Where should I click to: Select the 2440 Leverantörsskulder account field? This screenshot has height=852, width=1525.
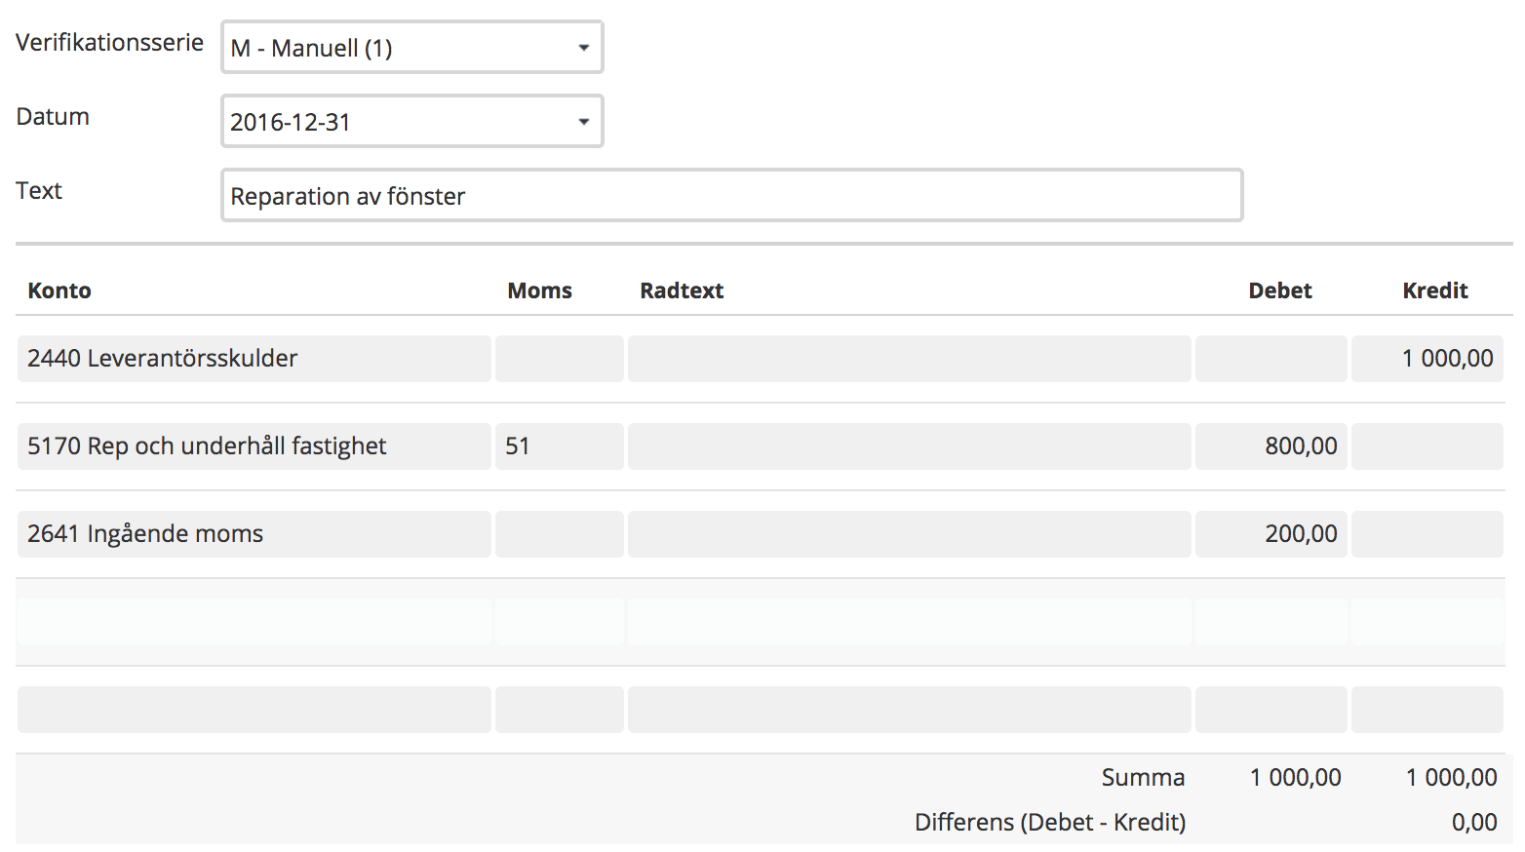pyautogui.click(x=254, y=359)
